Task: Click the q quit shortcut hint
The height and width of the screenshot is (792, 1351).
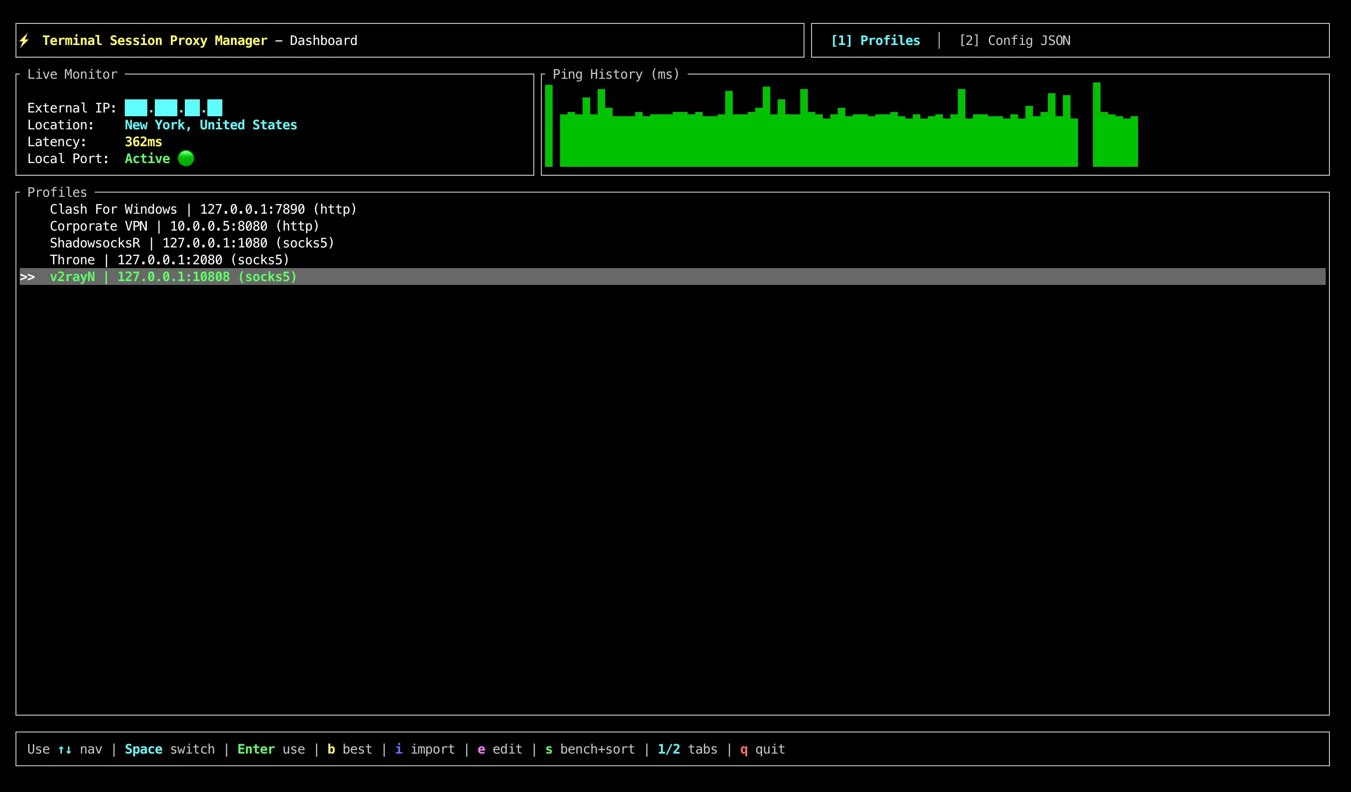Action: [762, 749]
